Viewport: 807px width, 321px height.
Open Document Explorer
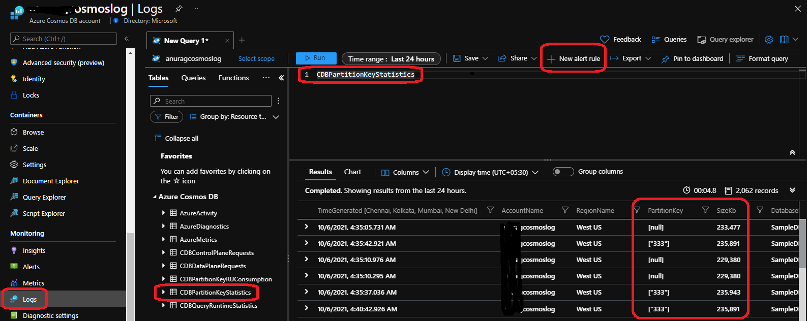pyautogui.click(x=50, y=181)
